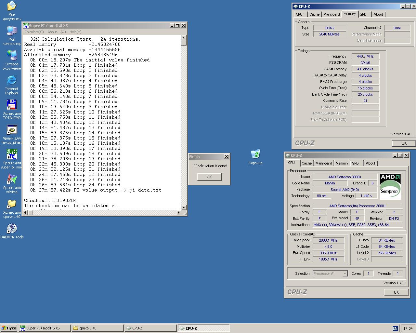The width and height of the screenshot is (416, 333).
Task: Open the About...(A) menu in Super PI
Action: pyautogui.click(x=57, y=32)
